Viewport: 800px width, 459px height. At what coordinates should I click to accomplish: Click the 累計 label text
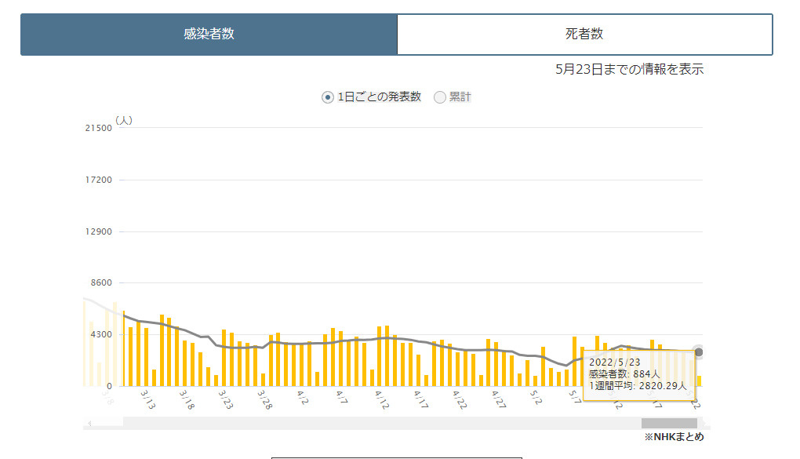click(x=460, y=97)
